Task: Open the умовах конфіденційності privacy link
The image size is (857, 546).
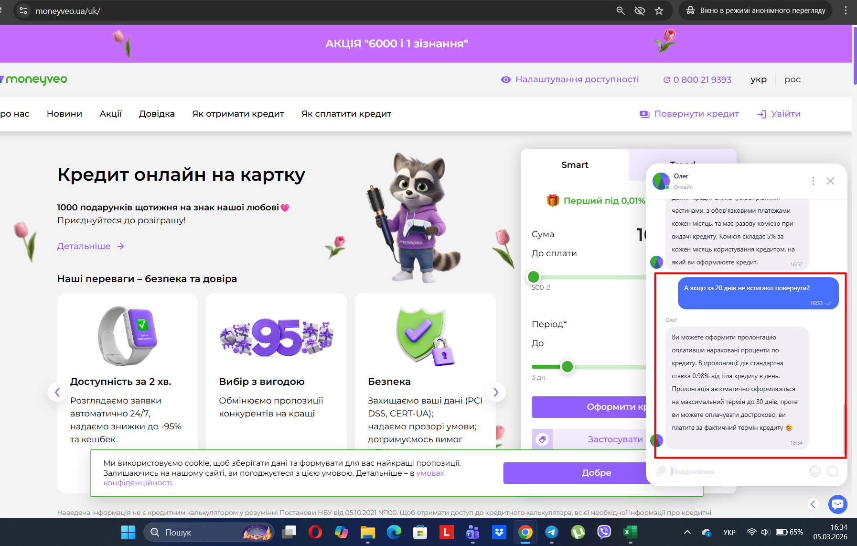Action: coord(274,478)
